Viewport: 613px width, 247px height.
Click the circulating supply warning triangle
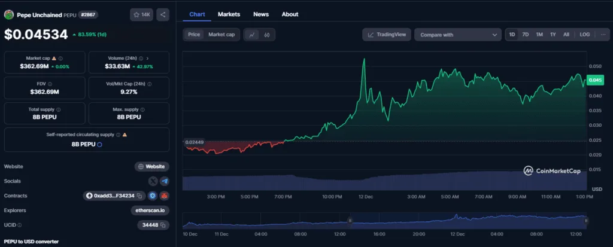125,135
